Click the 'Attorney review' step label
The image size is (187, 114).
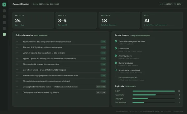coord(125,56)
